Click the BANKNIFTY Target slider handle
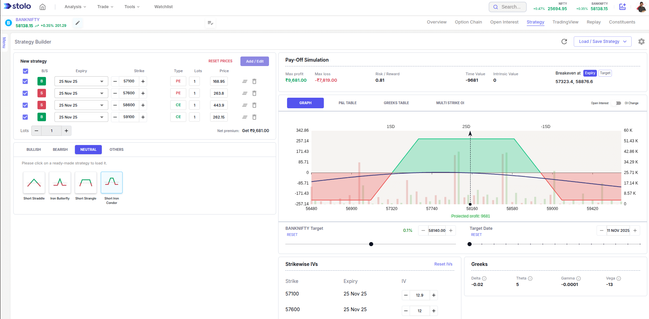The image size is (649, 319). (371, 244)
